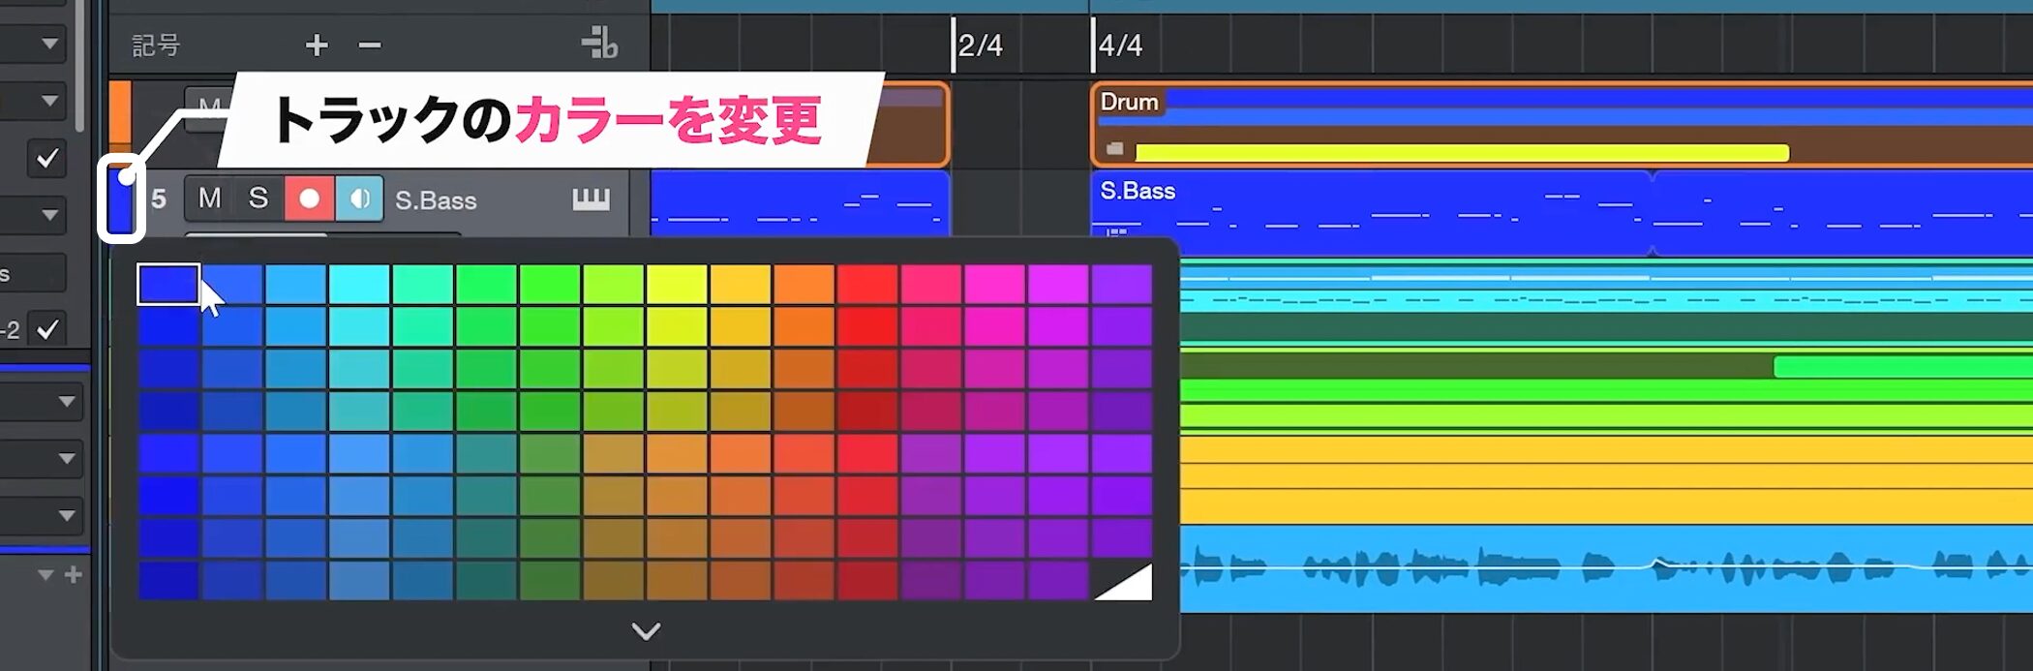Record-arm the S.Bass track

pyautogui.click(x=309, y=198)
